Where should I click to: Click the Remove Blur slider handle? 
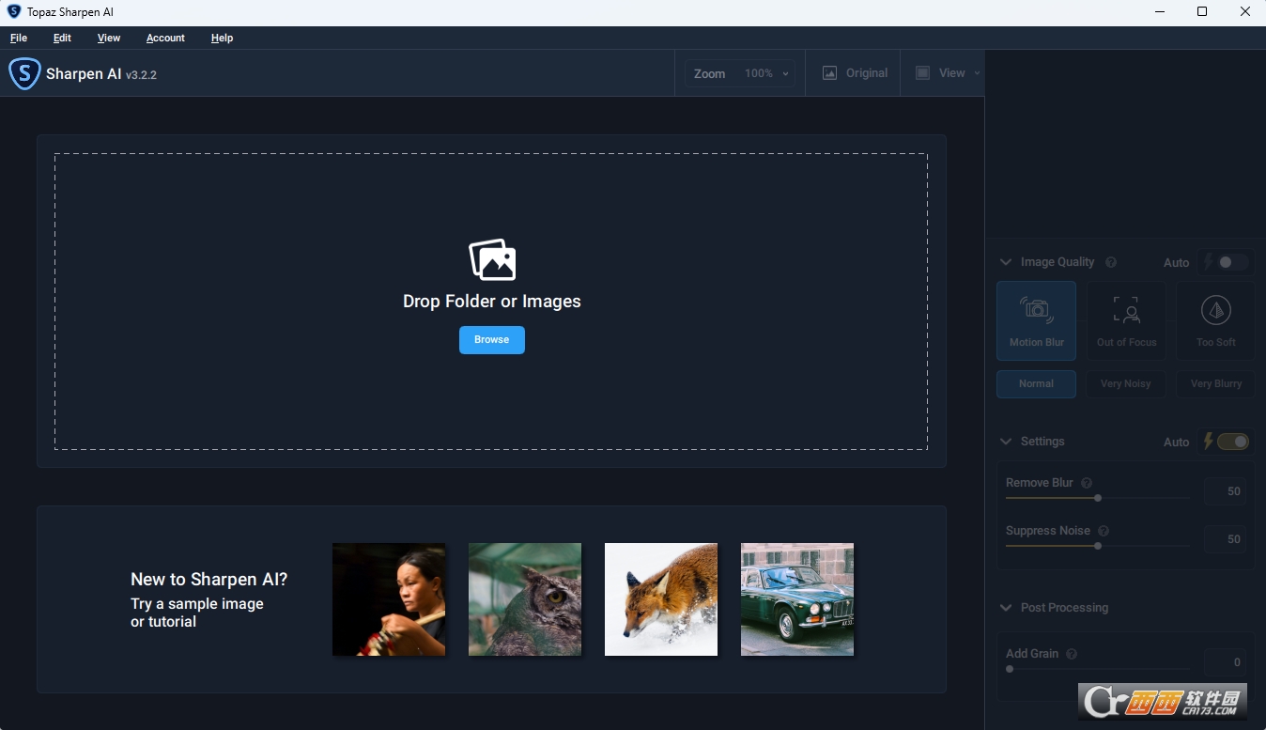coord(1098,498)
